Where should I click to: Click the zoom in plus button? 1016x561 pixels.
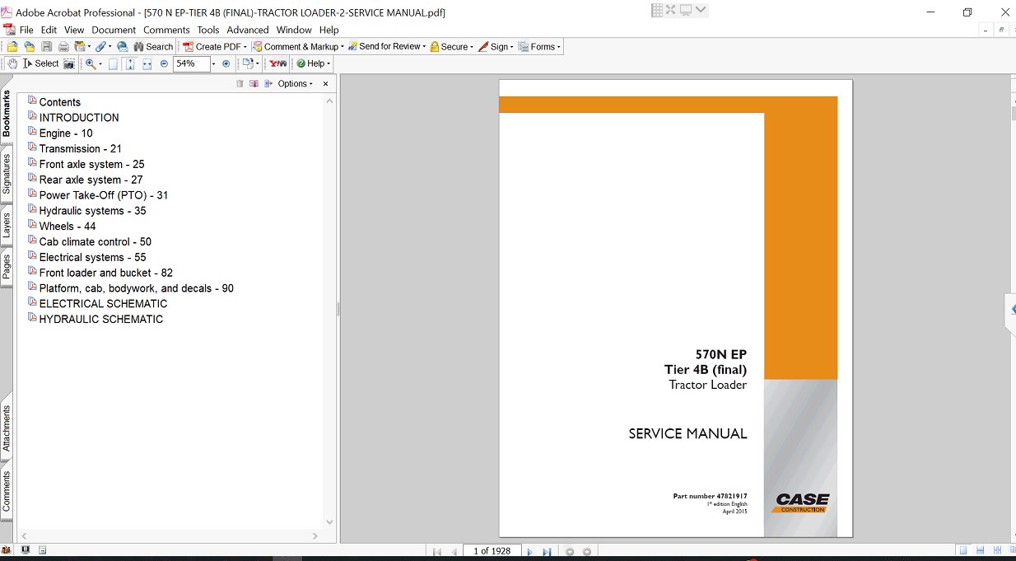tap(226, 63)
